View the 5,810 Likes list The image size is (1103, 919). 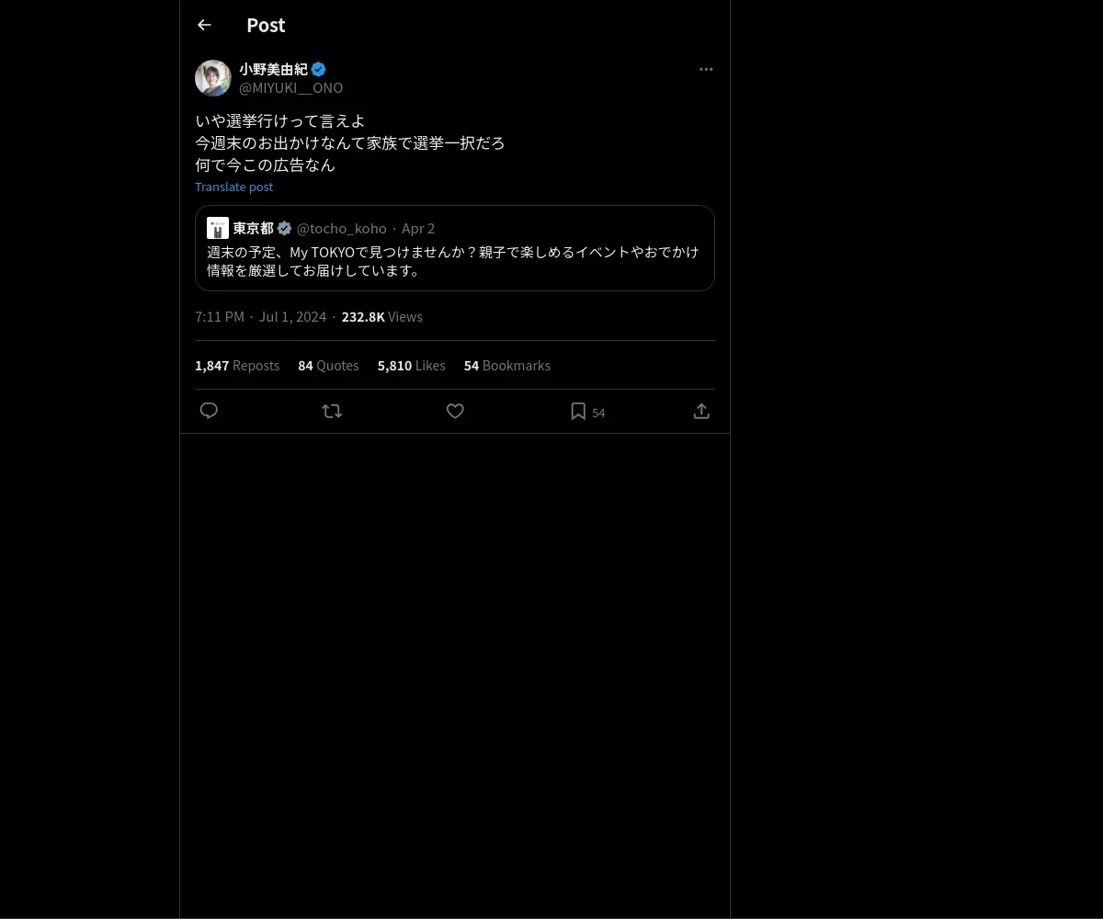click(x=411, y=365)
